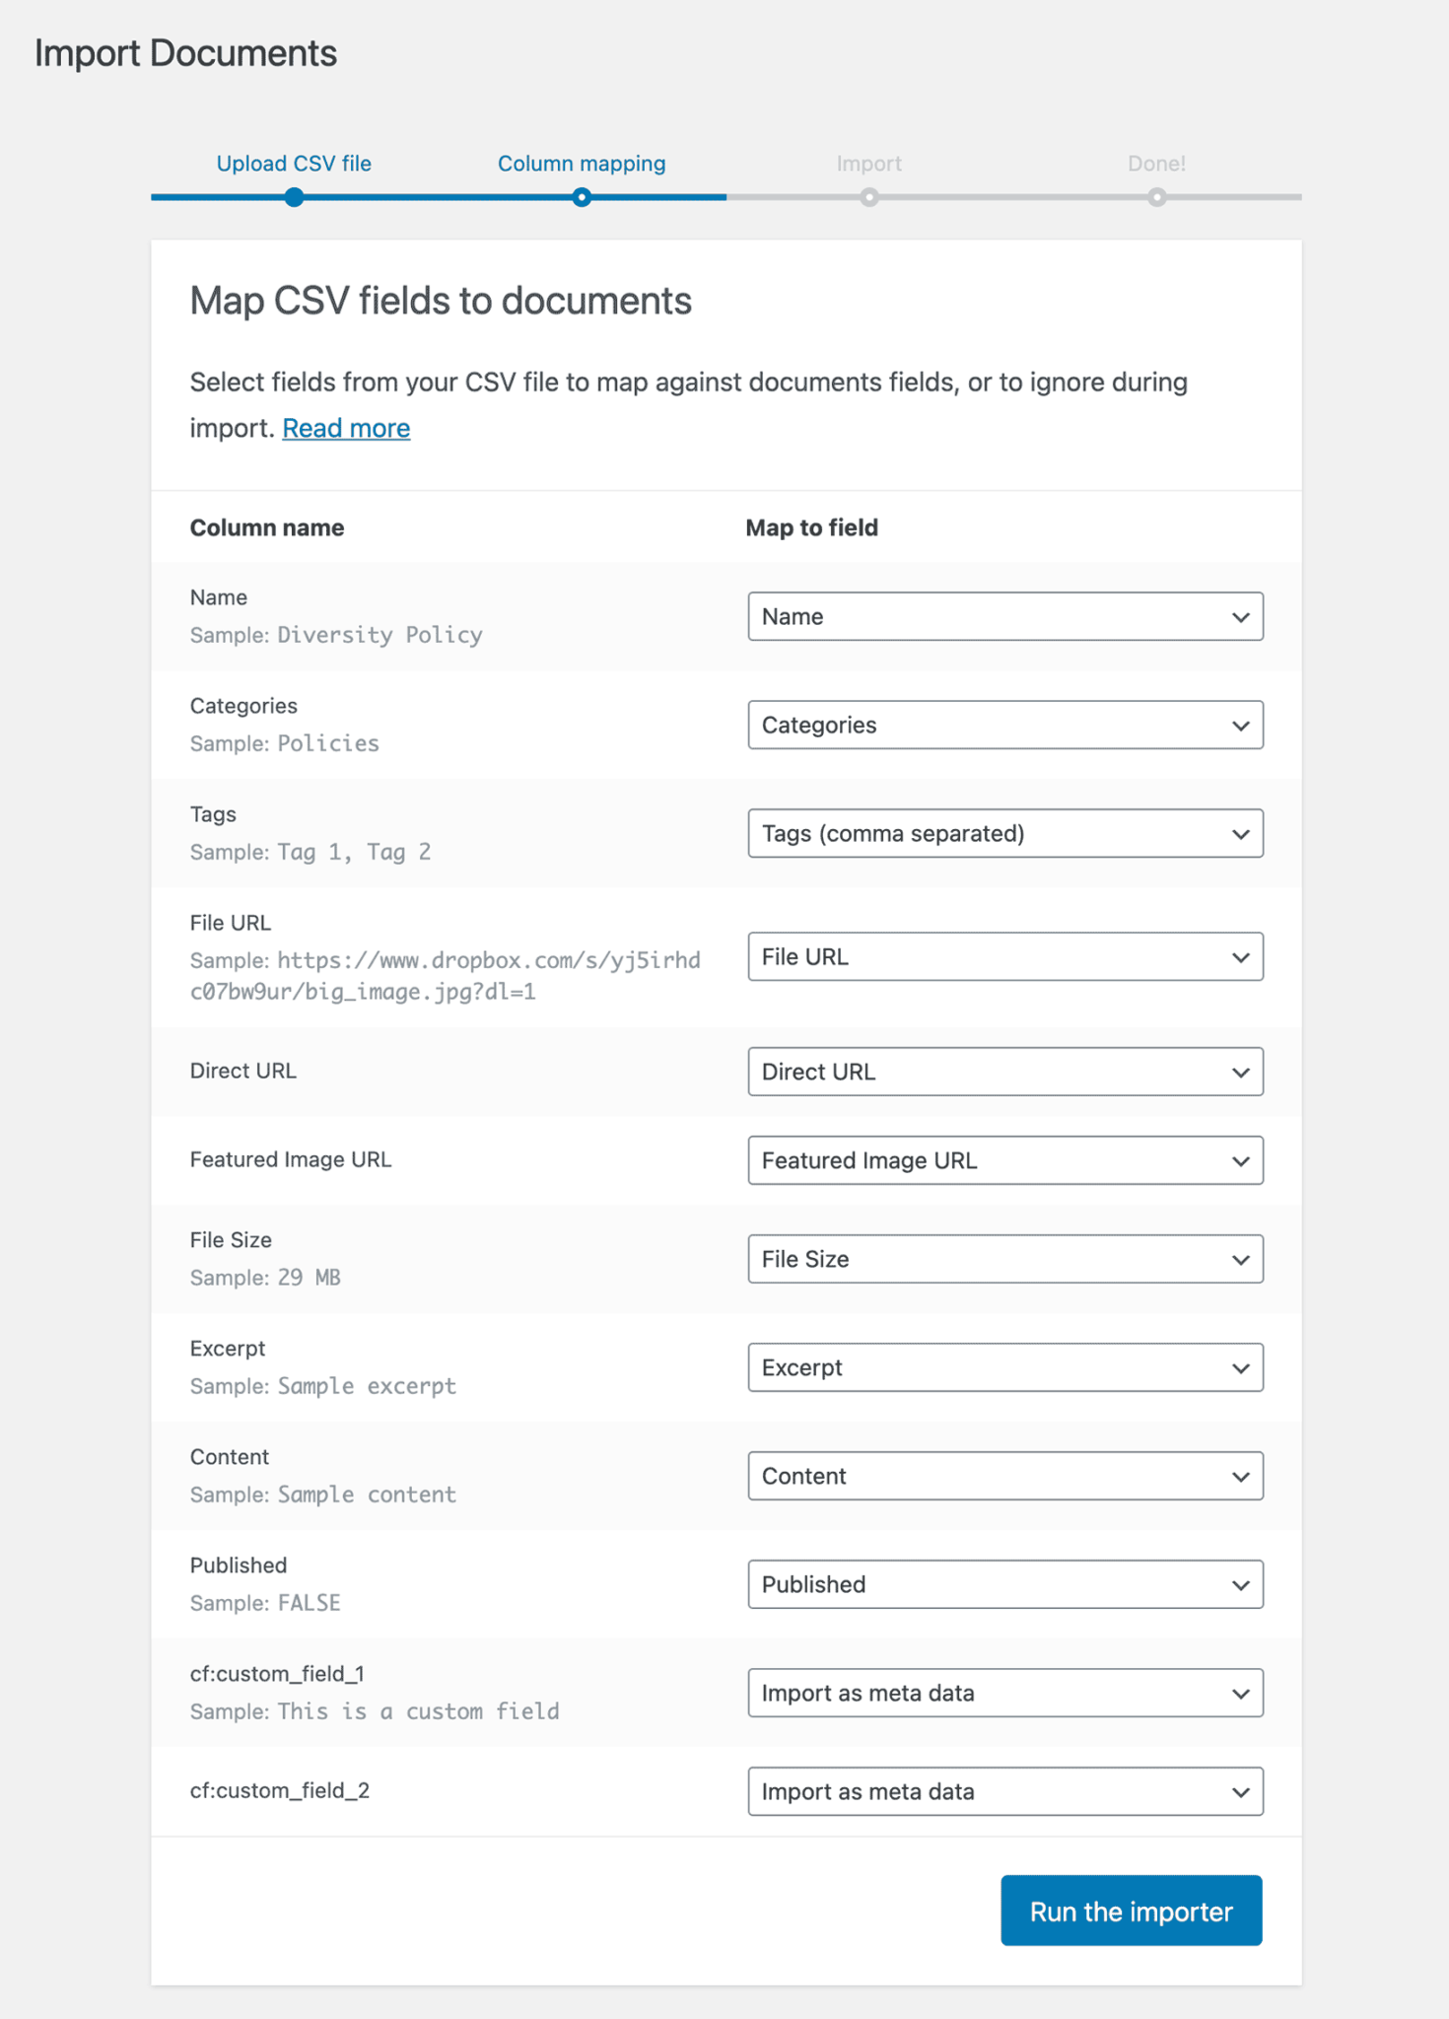Open the Categories mapping dropdown
This screenshot has height=2019, width=1449.
coord(1004,725)
